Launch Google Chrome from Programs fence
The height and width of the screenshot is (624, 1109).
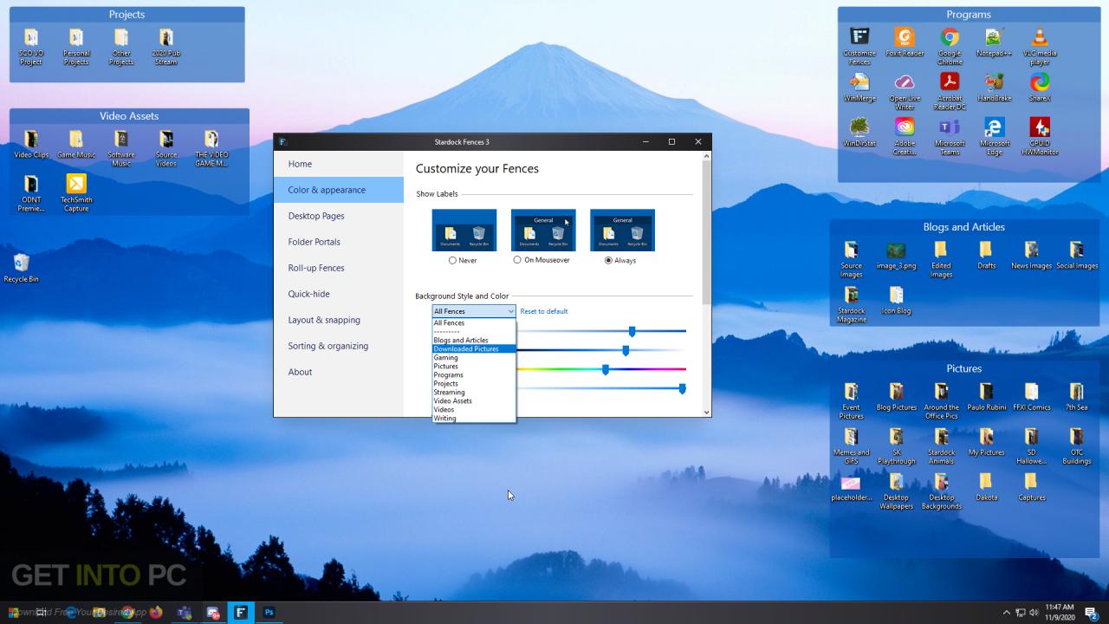[950, 36]
